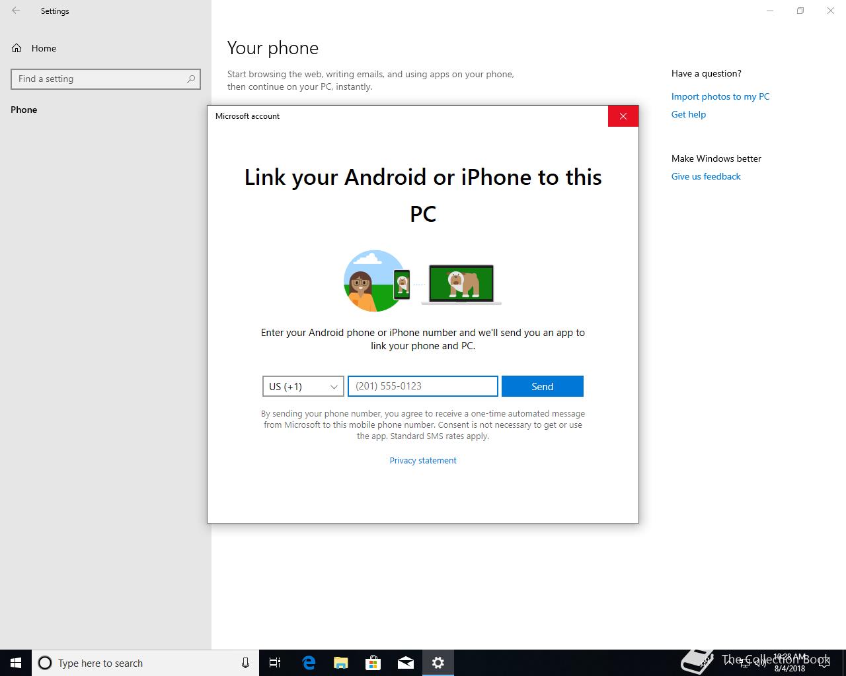Open the Windows Start menu
Image resolution: width=846 pixels, height=676 pixels.
16,663
